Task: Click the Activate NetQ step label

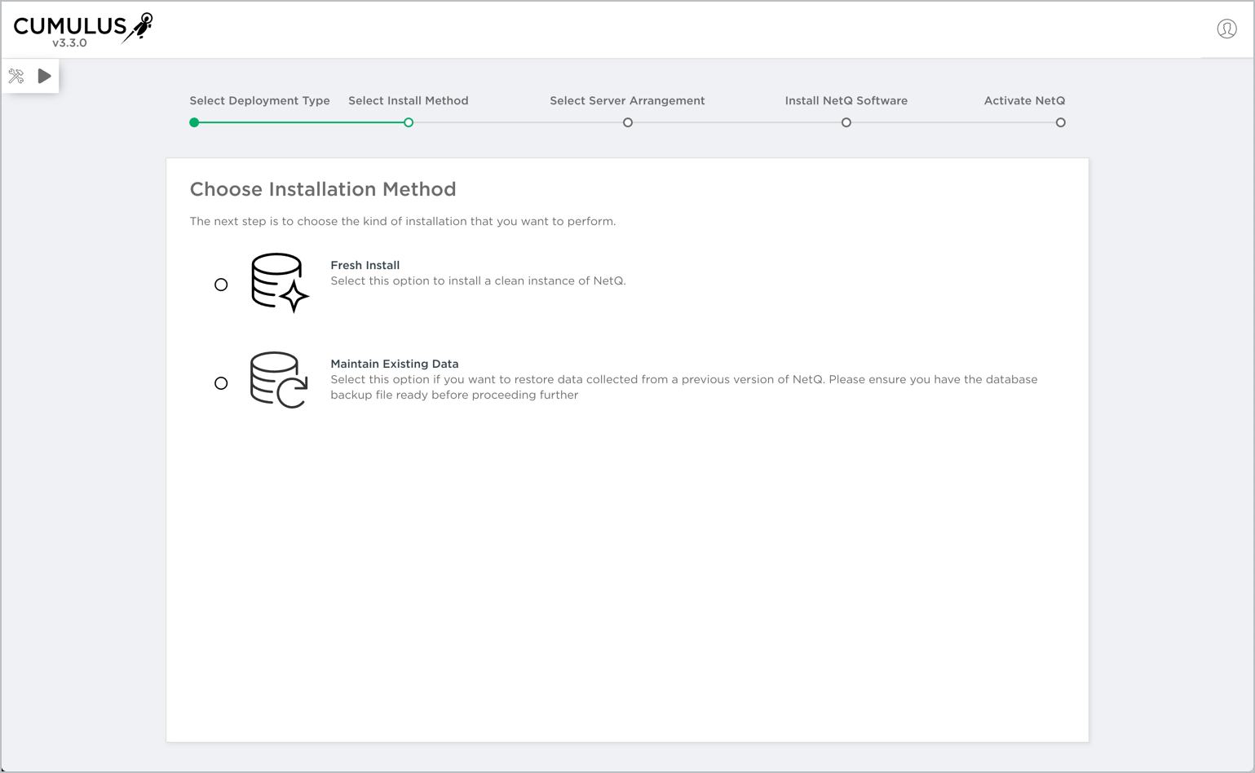Action: (x=1024, y=101)
